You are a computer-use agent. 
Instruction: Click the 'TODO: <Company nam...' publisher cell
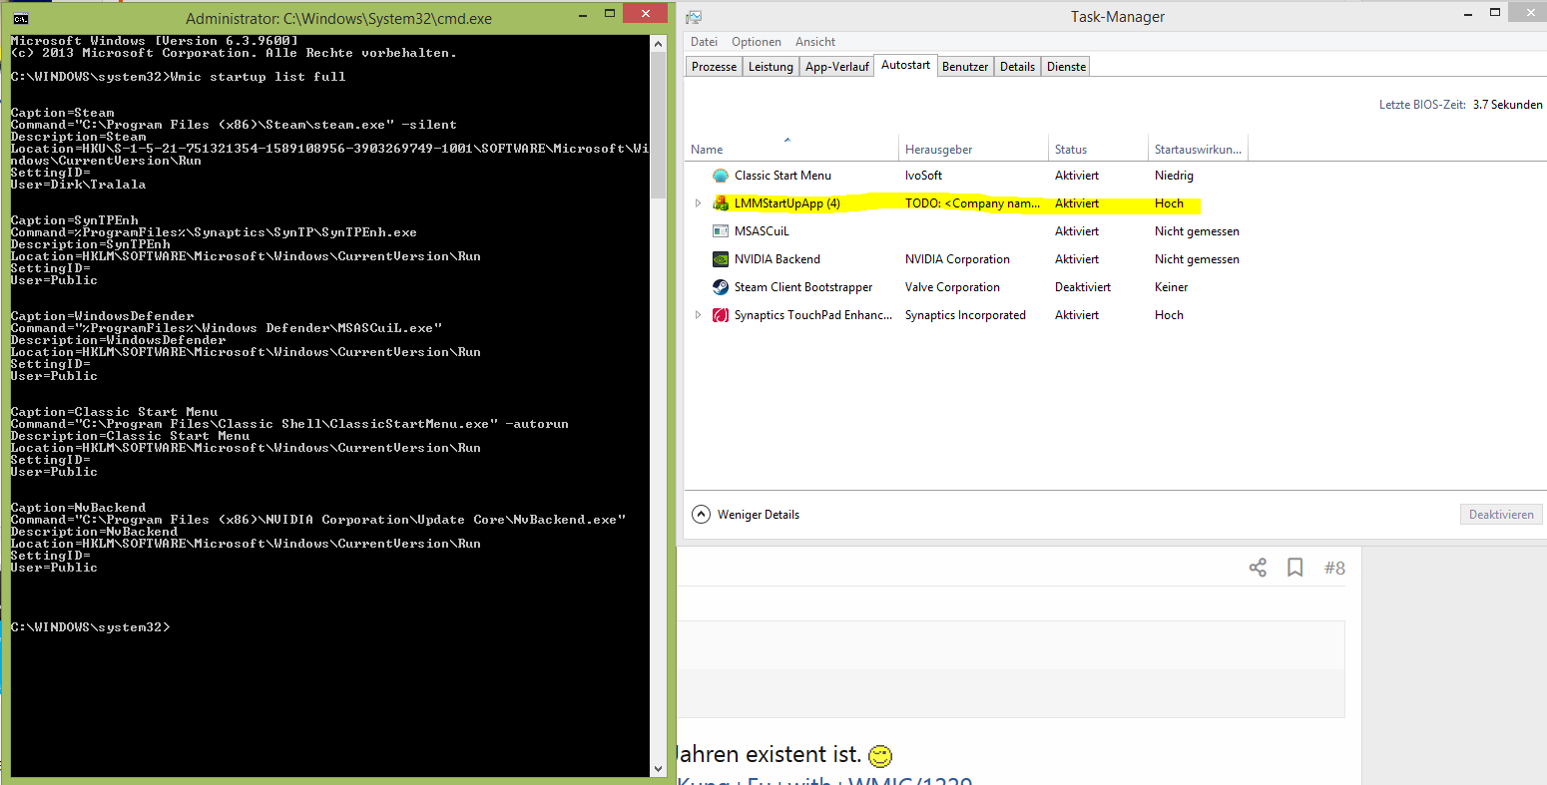point(973,203)
